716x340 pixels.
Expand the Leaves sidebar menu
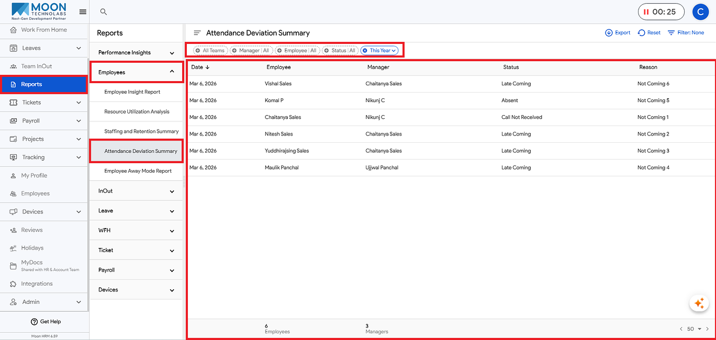click(43, 48)
